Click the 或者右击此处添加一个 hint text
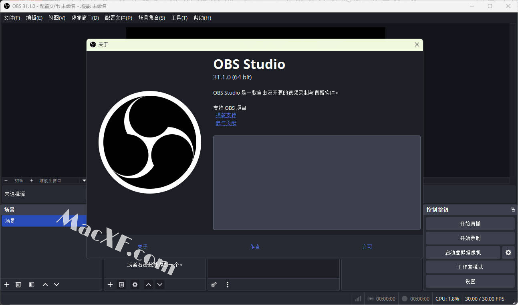The image size is (518, 305). (x=155, y=265)
